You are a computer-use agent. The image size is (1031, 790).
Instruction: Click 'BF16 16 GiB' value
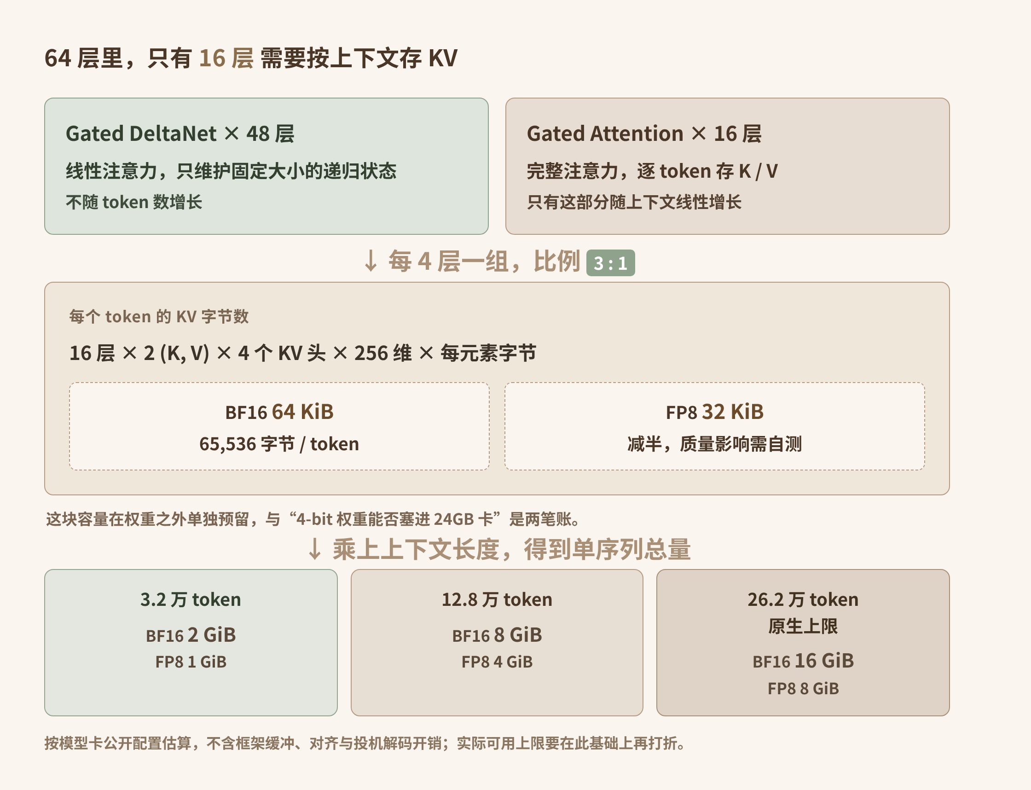[803, 661]
